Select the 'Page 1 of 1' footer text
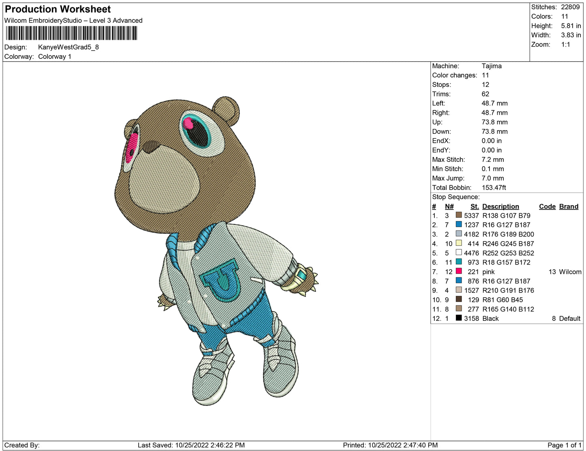This screenshot has width=586, height=451. pos(565,445)
